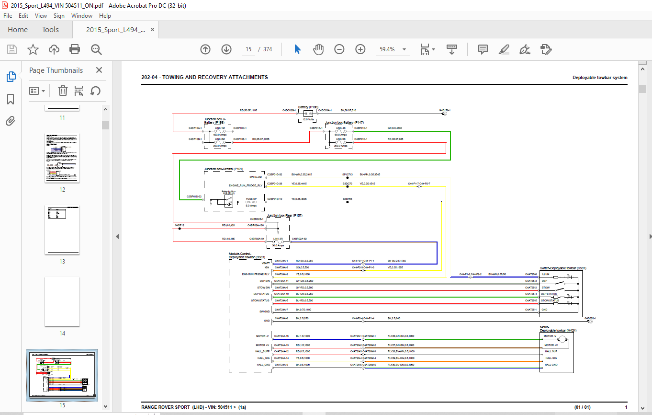Add document to favorites star icon

point(33,49)
